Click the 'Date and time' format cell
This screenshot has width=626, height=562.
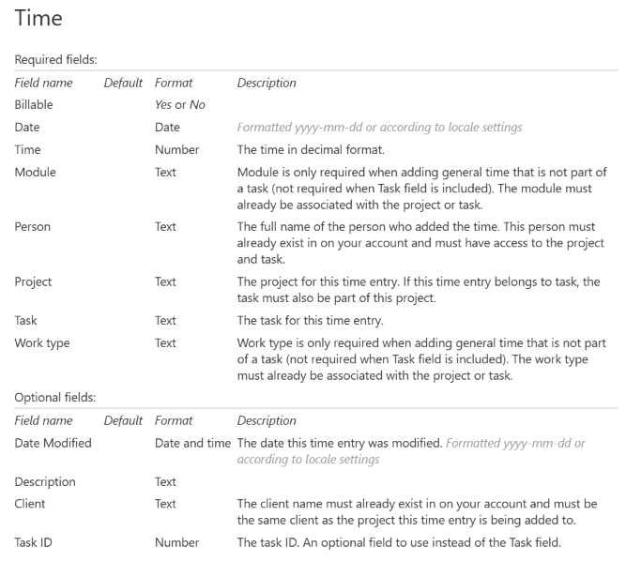click(x=191, y=443)
